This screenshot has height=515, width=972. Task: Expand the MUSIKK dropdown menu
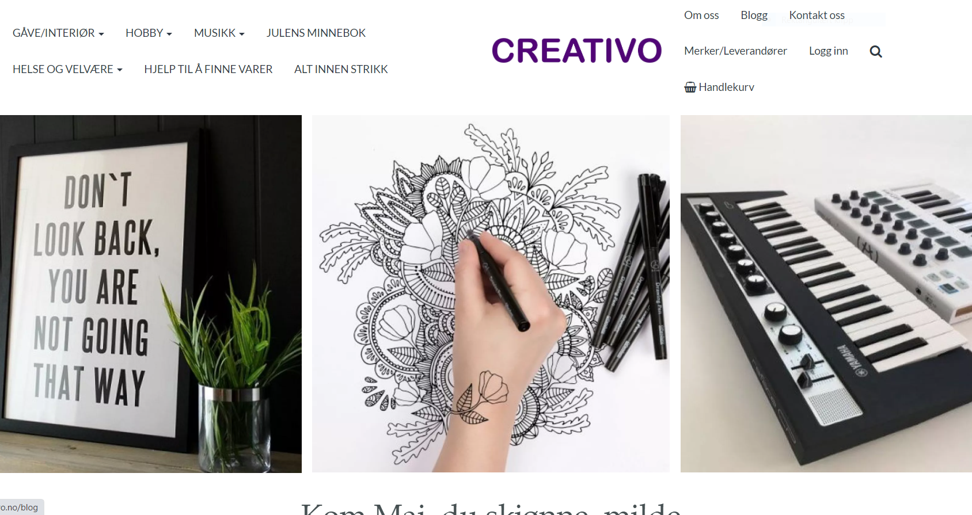point(219,33)
